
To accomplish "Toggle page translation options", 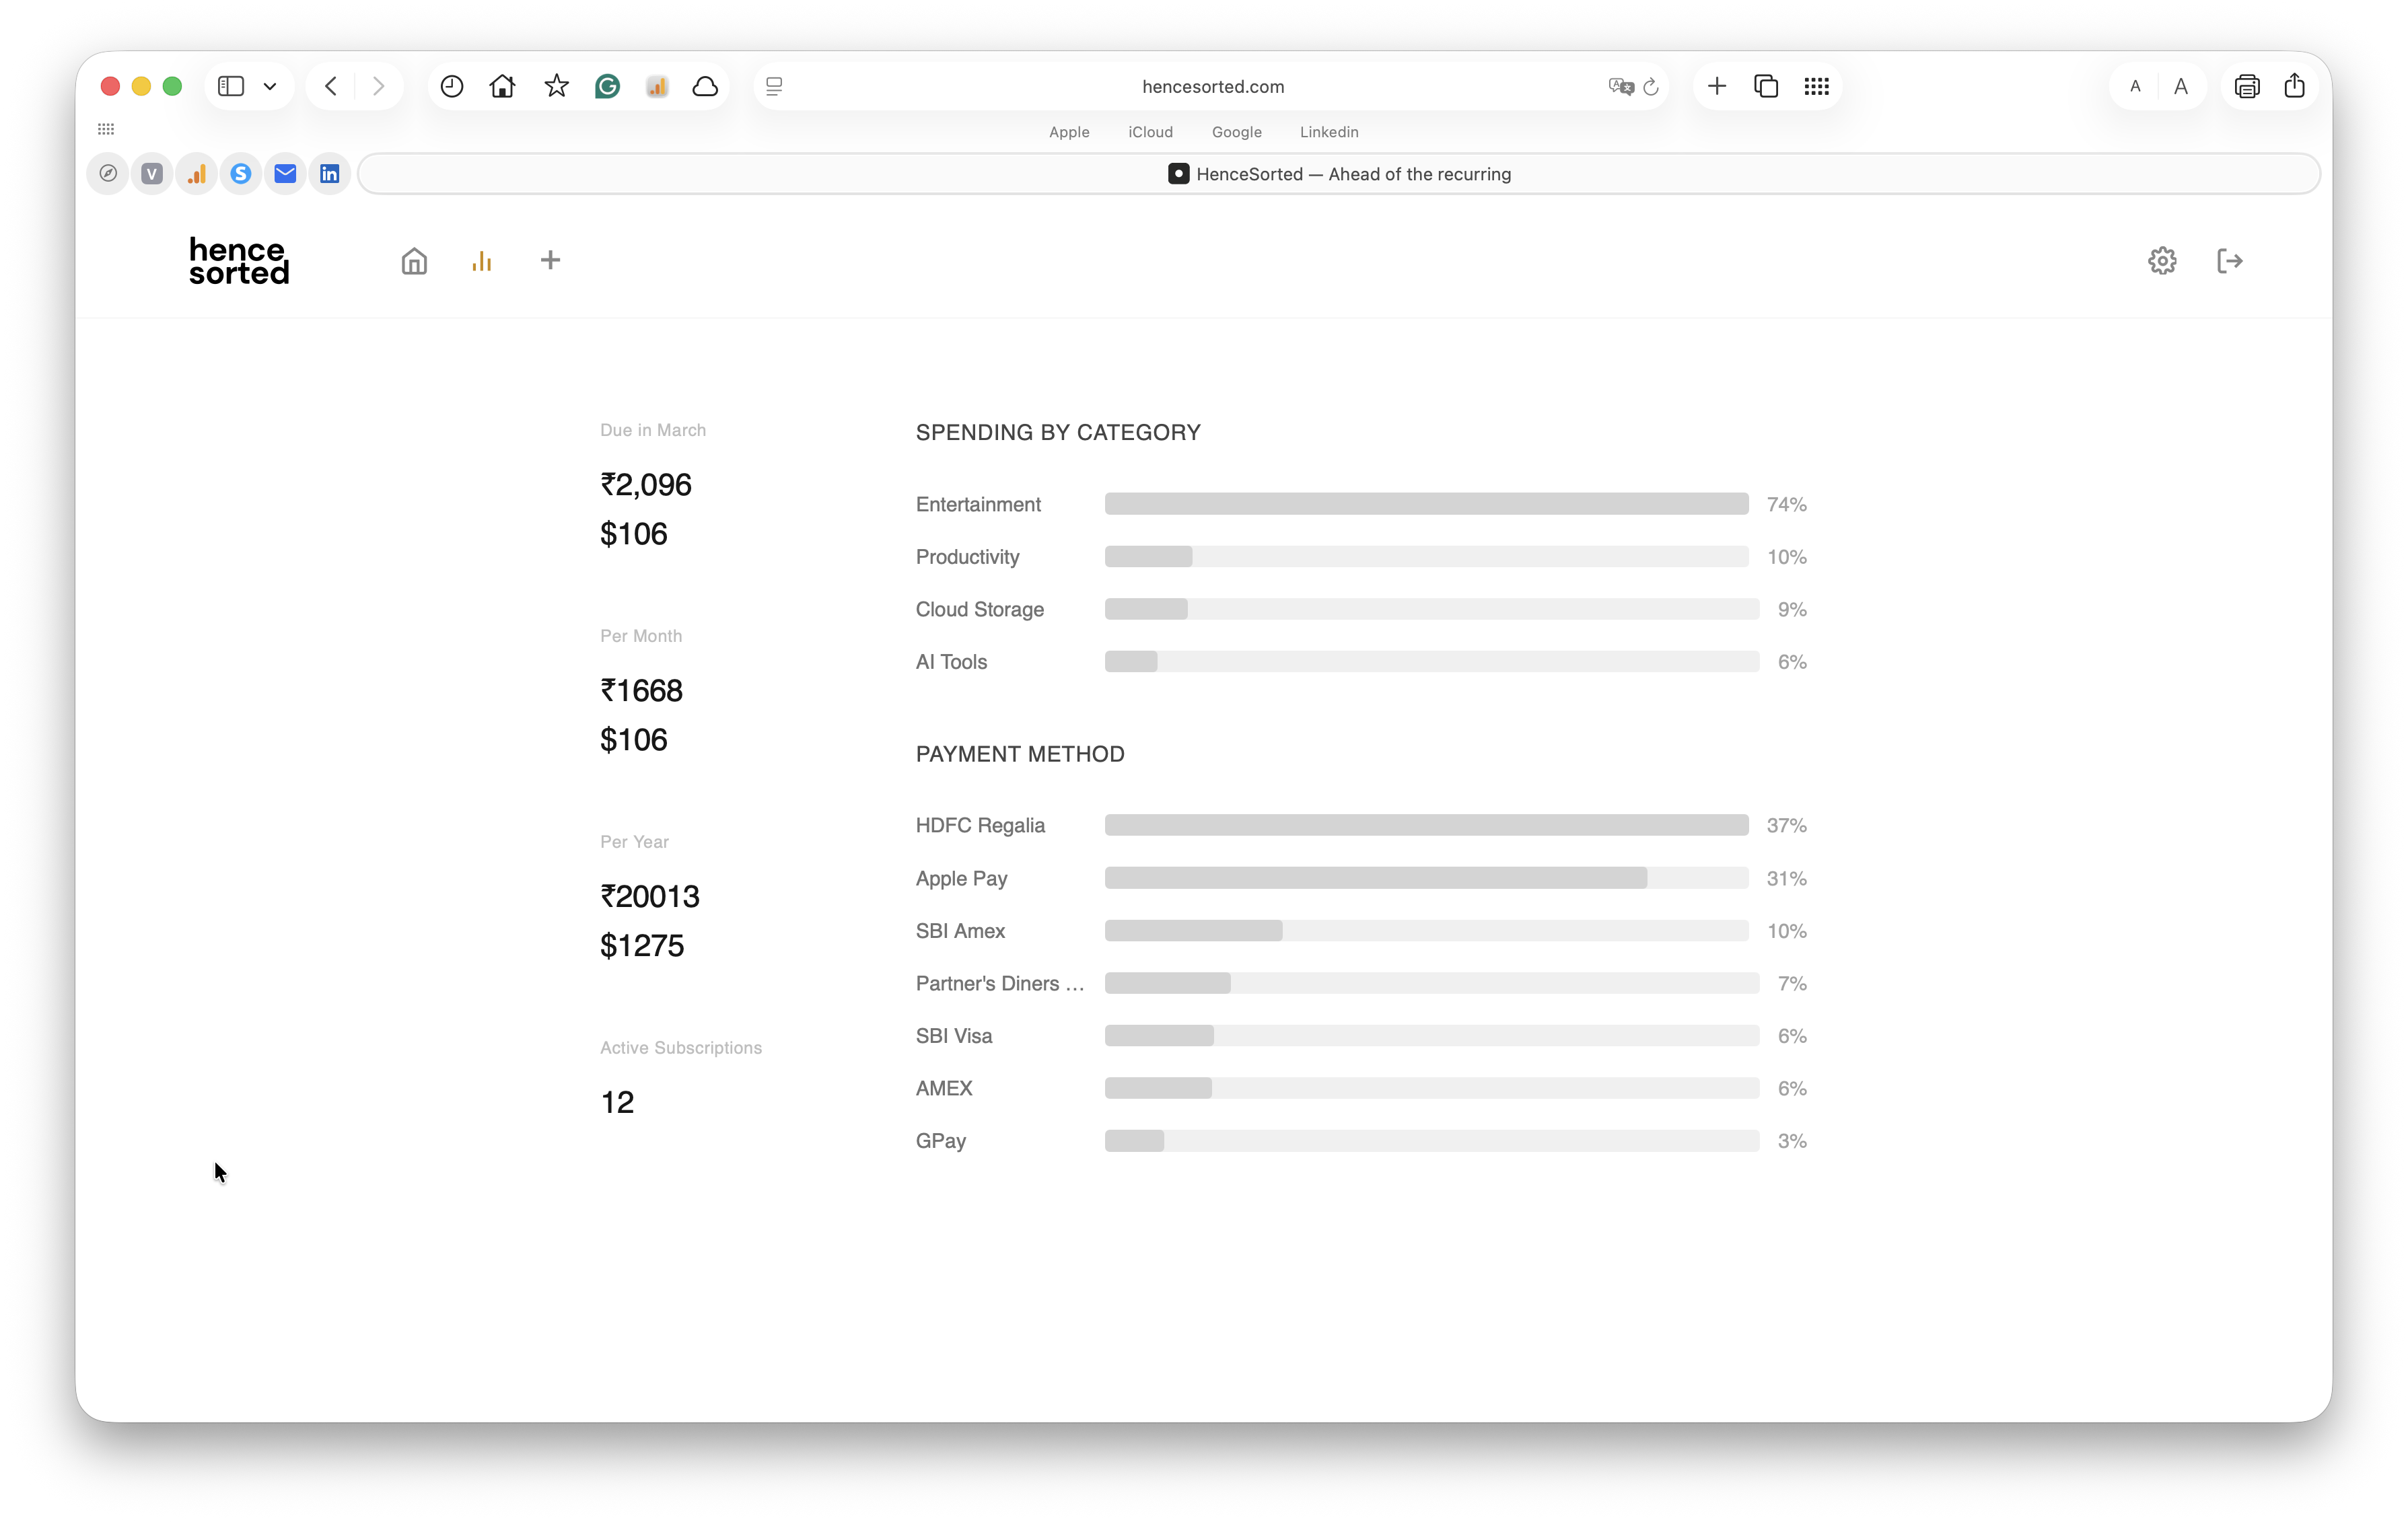I will tap(1619, 86).
